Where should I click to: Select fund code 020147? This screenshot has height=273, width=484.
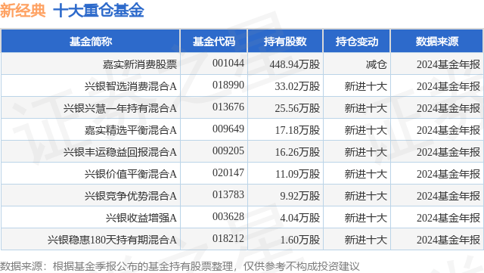click(x=228, y=172)
